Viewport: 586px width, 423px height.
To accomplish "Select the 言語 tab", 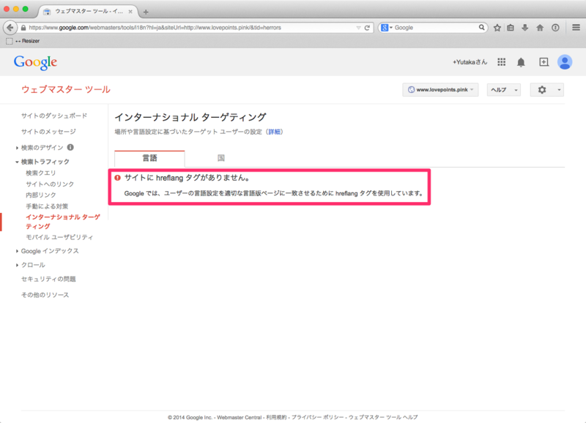I will (149, 158).
